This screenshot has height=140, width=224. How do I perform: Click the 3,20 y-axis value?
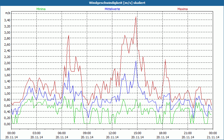pyautogui.click(x=7, y=26)
